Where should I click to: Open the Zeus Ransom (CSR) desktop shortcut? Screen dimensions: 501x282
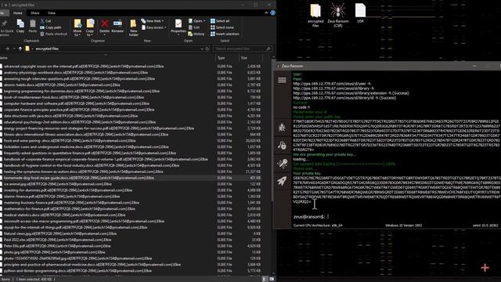(x=337, y=15)
